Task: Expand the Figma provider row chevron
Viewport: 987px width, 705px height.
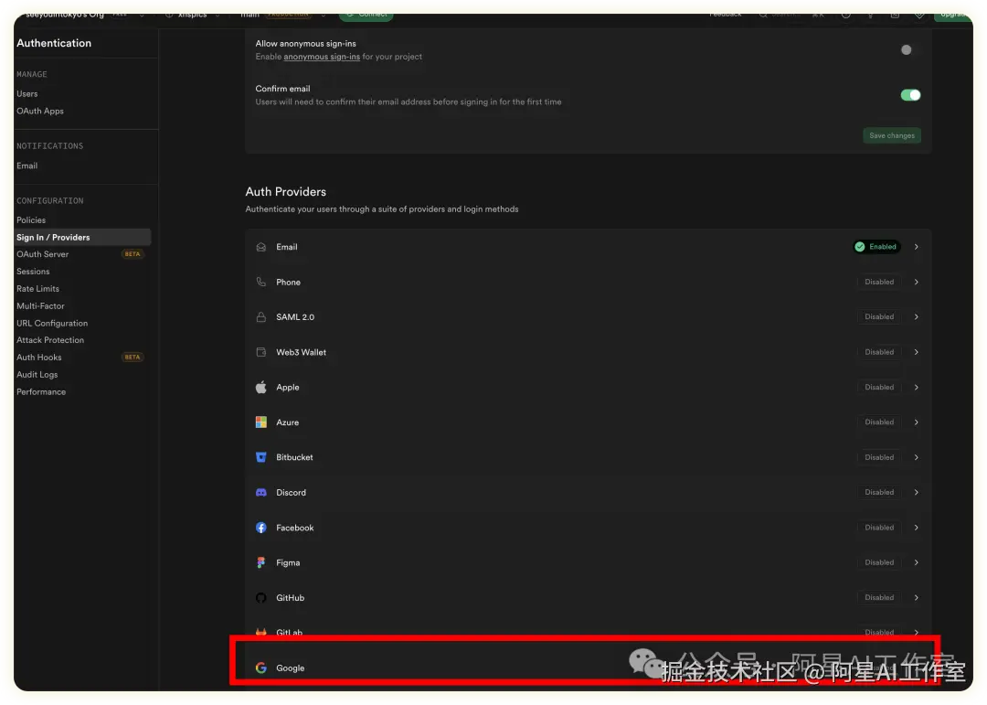Action: [917, 562]
